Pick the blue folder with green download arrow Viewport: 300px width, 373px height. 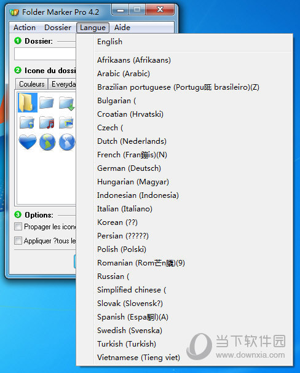pyautogui.click(x=66, y=103)
